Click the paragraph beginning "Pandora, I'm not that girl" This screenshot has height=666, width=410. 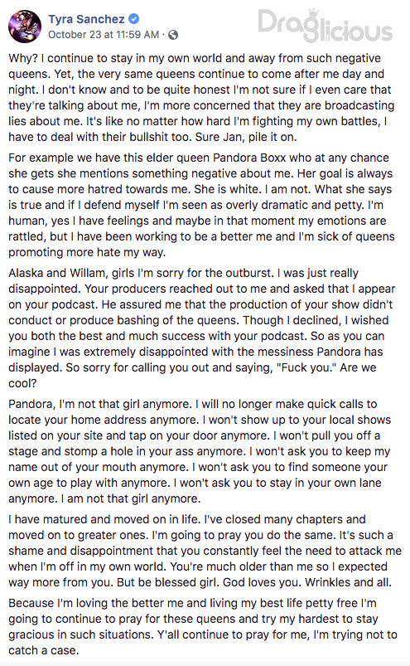click(200, 451)
